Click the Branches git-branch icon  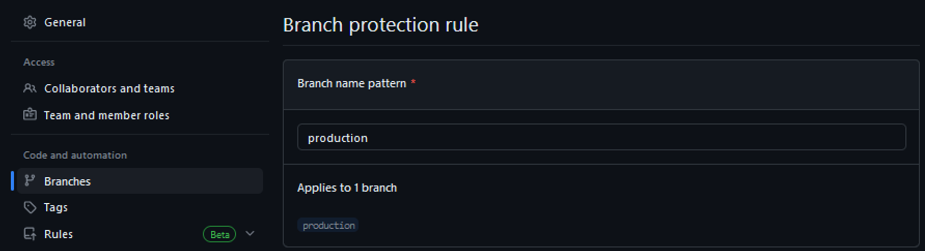(30, 181)
